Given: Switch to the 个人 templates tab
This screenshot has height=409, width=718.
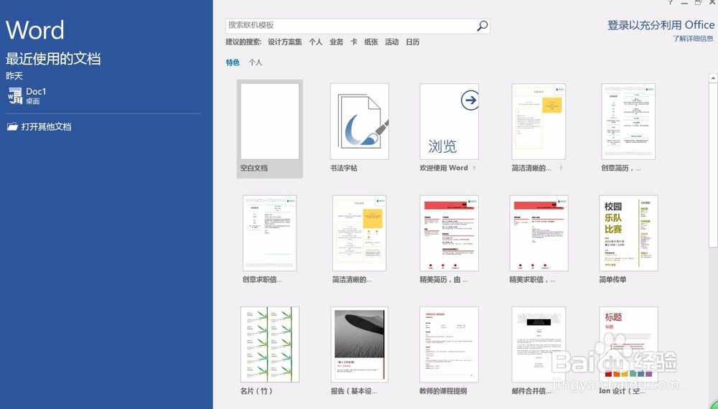Looking at the screenshot, I should [x=256, y=62].
